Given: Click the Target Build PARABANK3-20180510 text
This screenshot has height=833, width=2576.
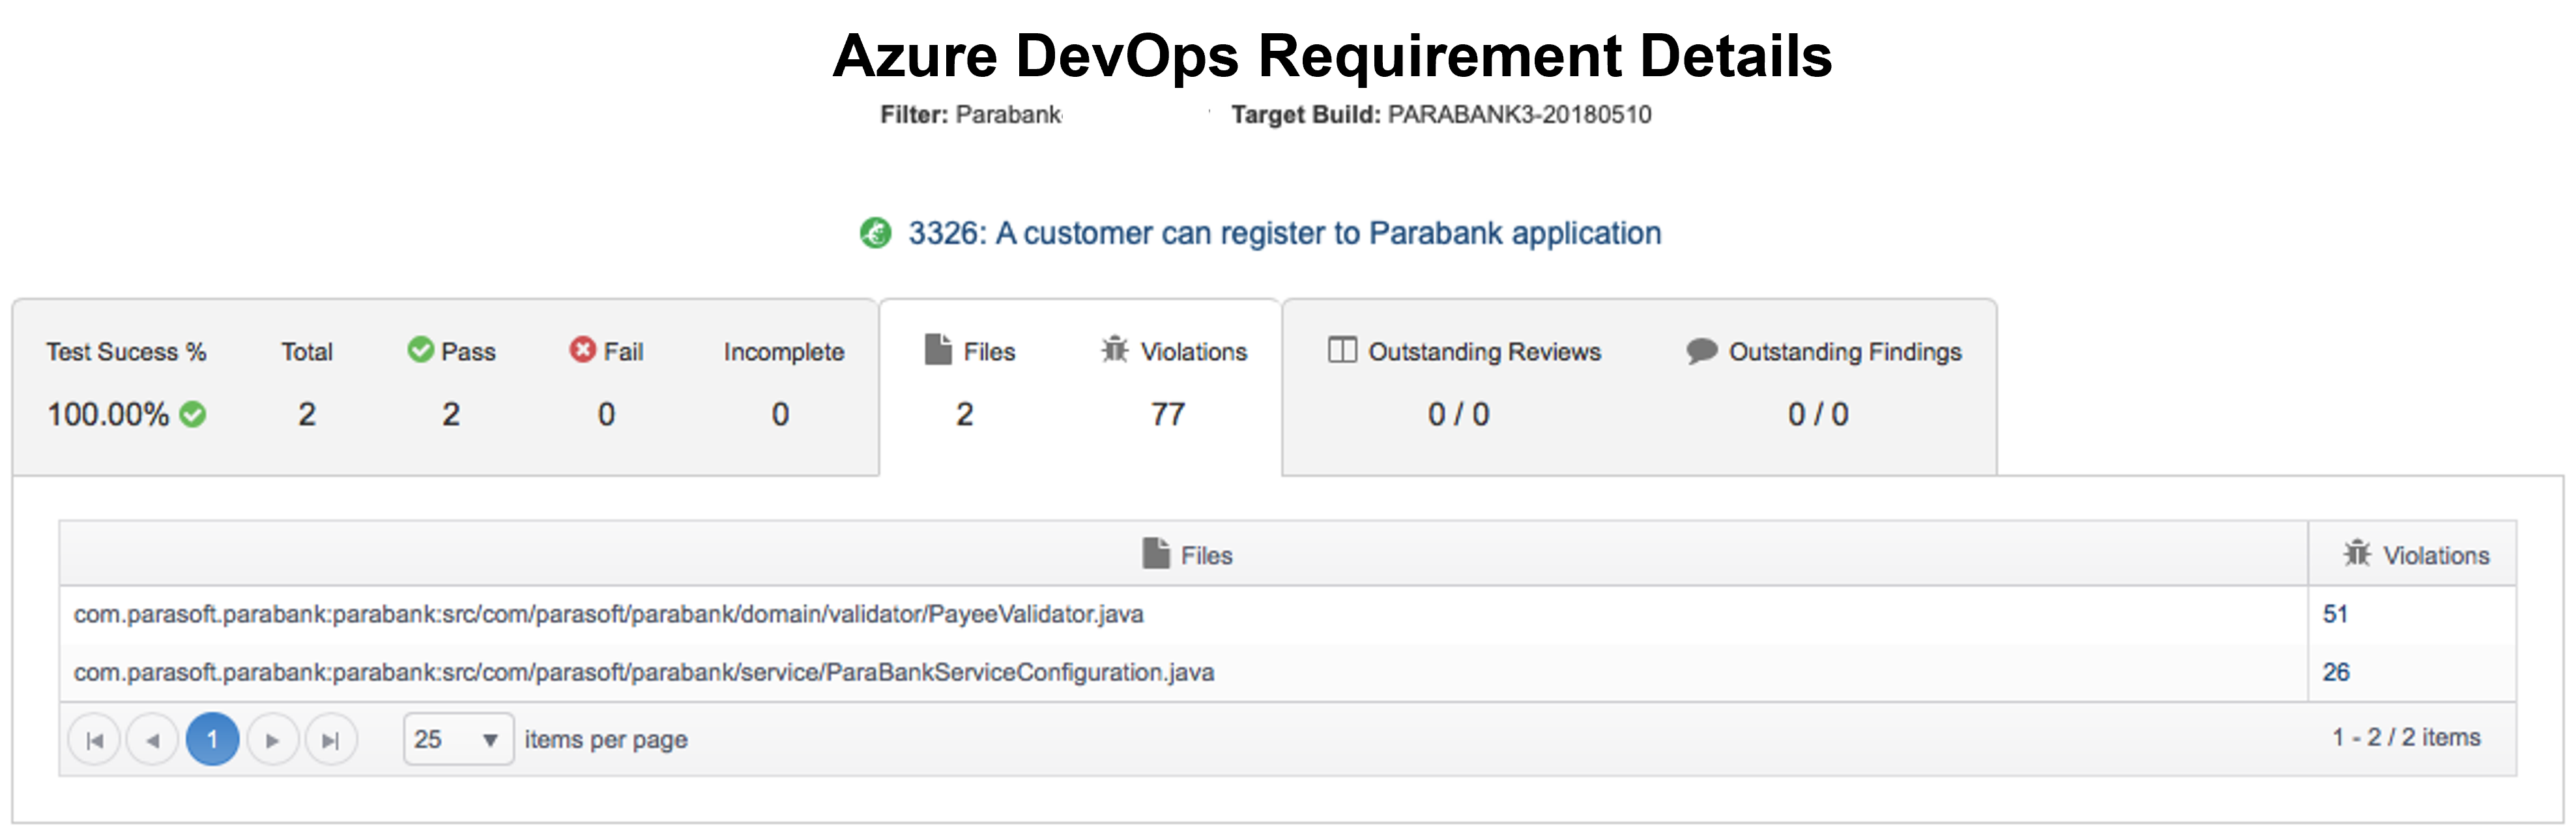Looking at the screenshot, I should [1441, 115].
